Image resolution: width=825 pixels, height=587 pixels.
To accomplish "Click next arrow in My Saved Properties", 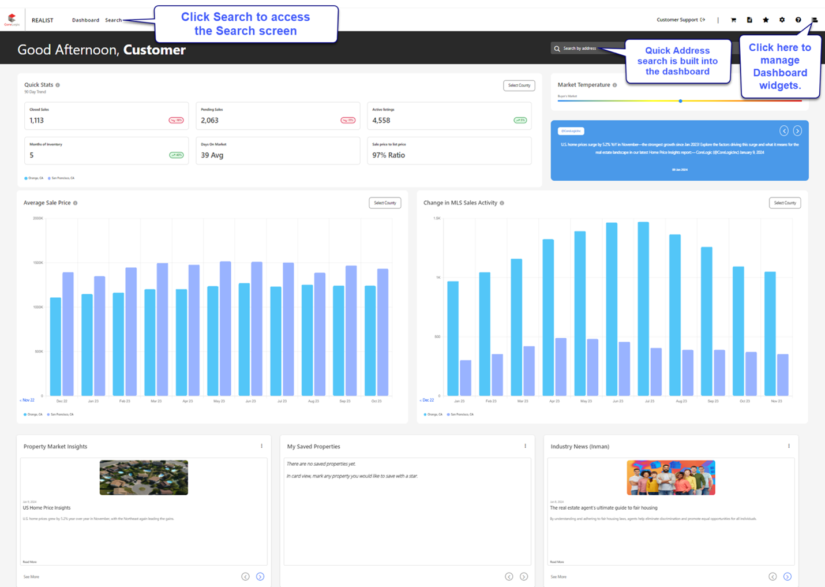I will coord(524,577).
